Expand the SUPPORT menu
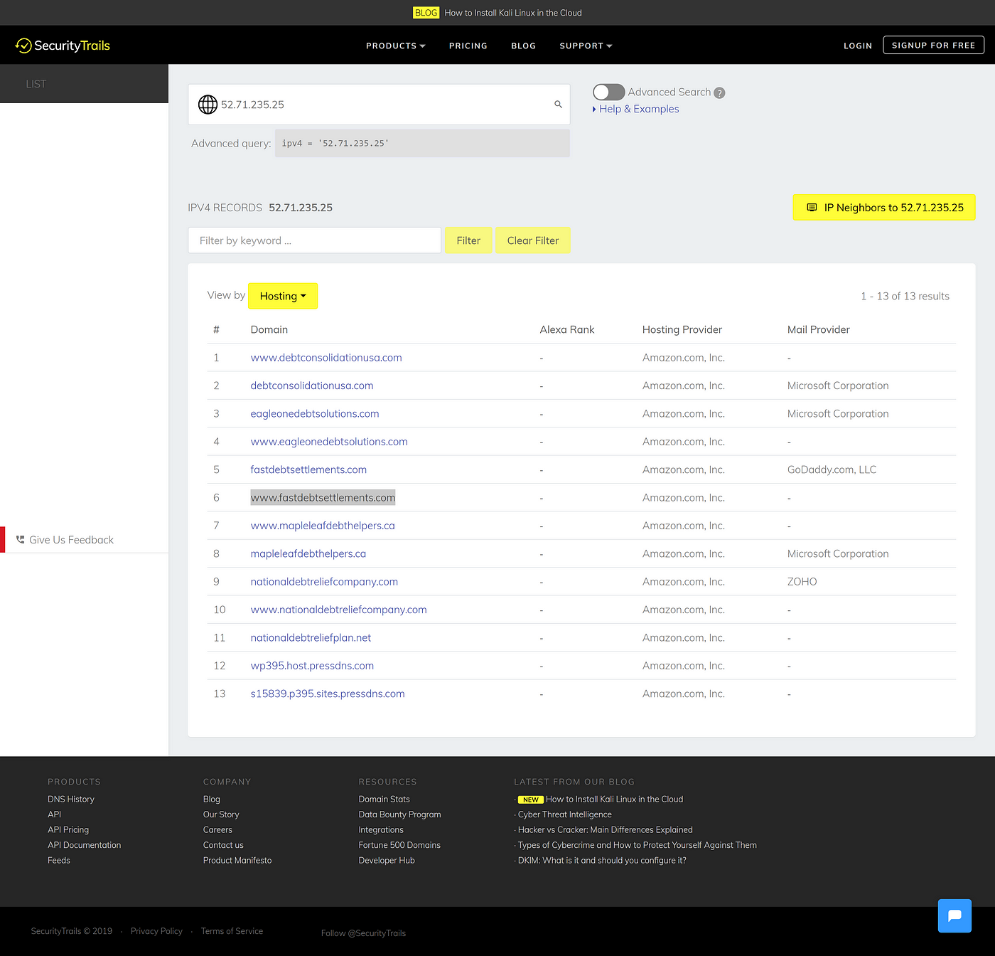Image resolution: width=995 pixels, height=956 pixels. [586, 46]
